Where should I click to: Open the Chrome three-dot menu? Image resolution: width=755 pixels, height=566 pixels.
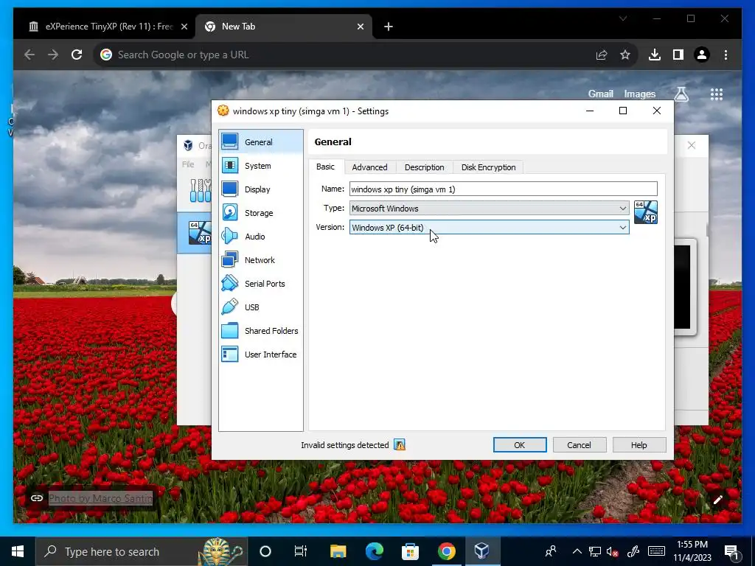[726, 55]
